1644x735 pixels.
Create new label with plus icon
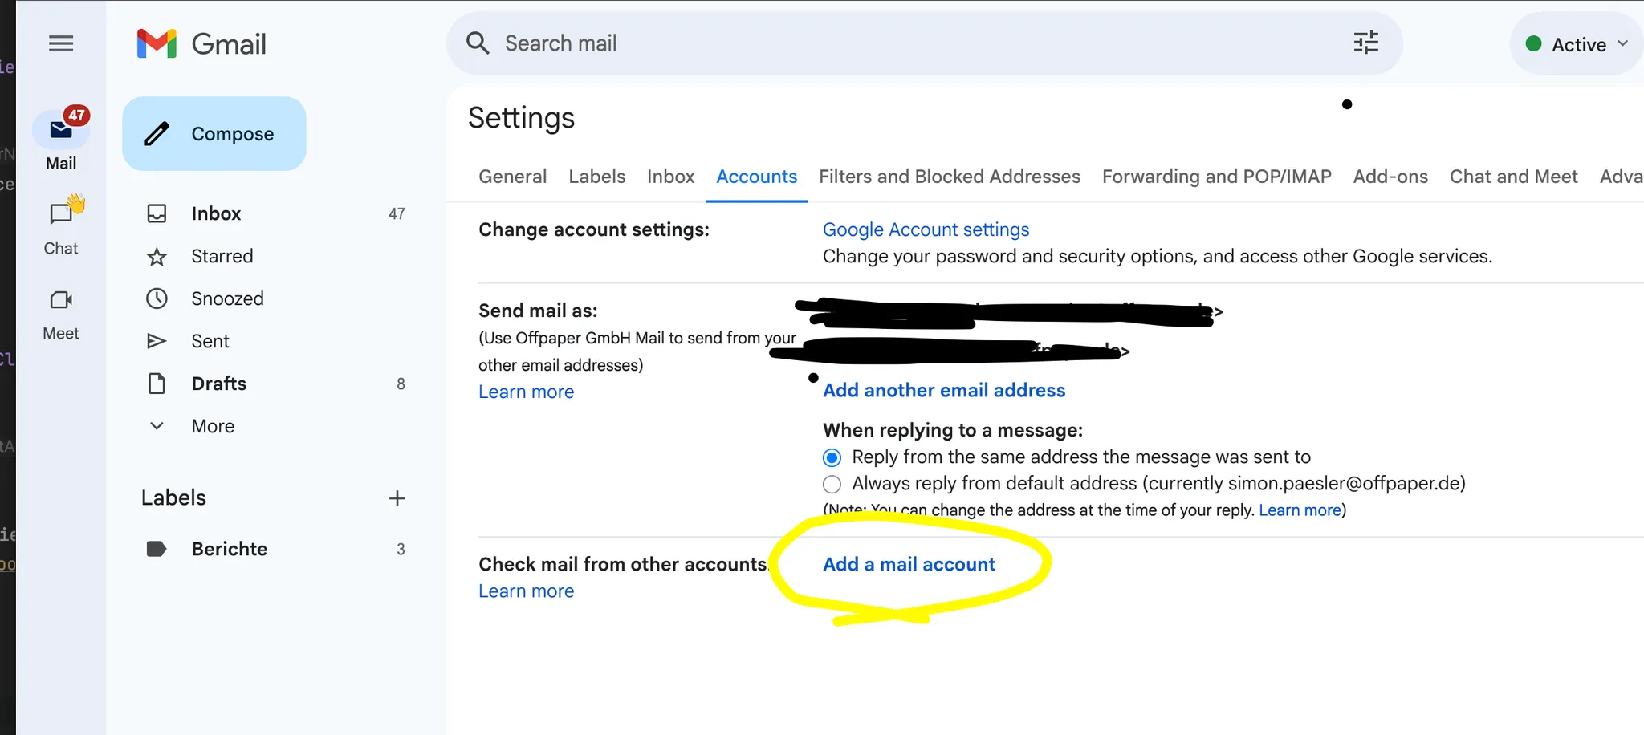pos(397,498)
